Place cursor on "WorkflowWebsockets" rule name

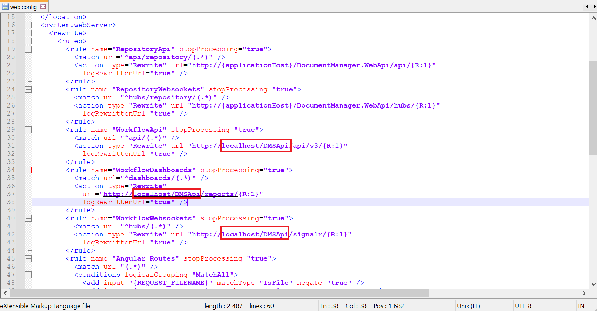154,218
